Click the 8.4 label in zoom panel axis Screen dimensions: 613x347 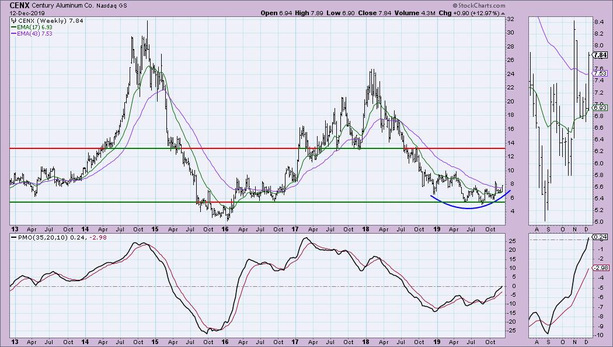click(599, 22)
